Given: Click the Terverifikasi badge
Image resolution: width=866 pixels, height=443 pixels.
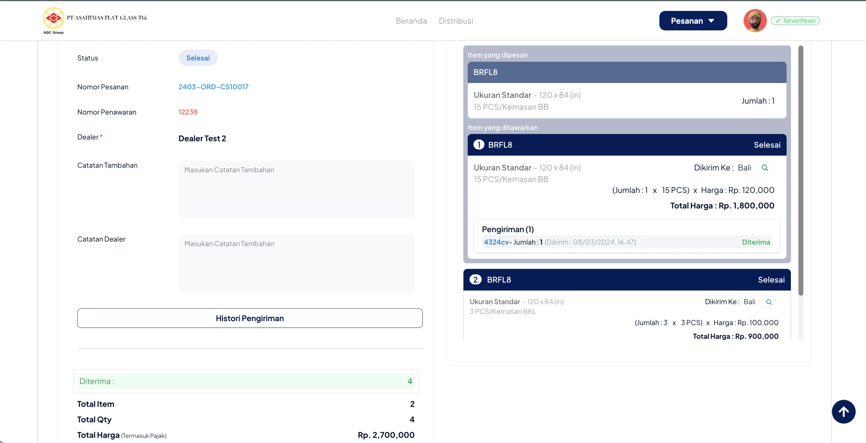Looking at the screenshot, I should click(795, 21).
